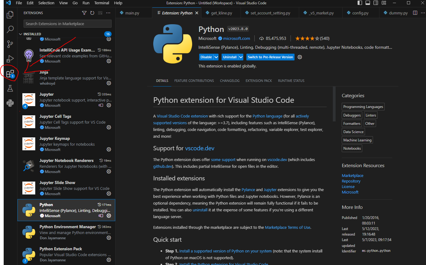Open the vscode.dev heading link
This screenshot has width=426, height=265.
coord(200,148)
